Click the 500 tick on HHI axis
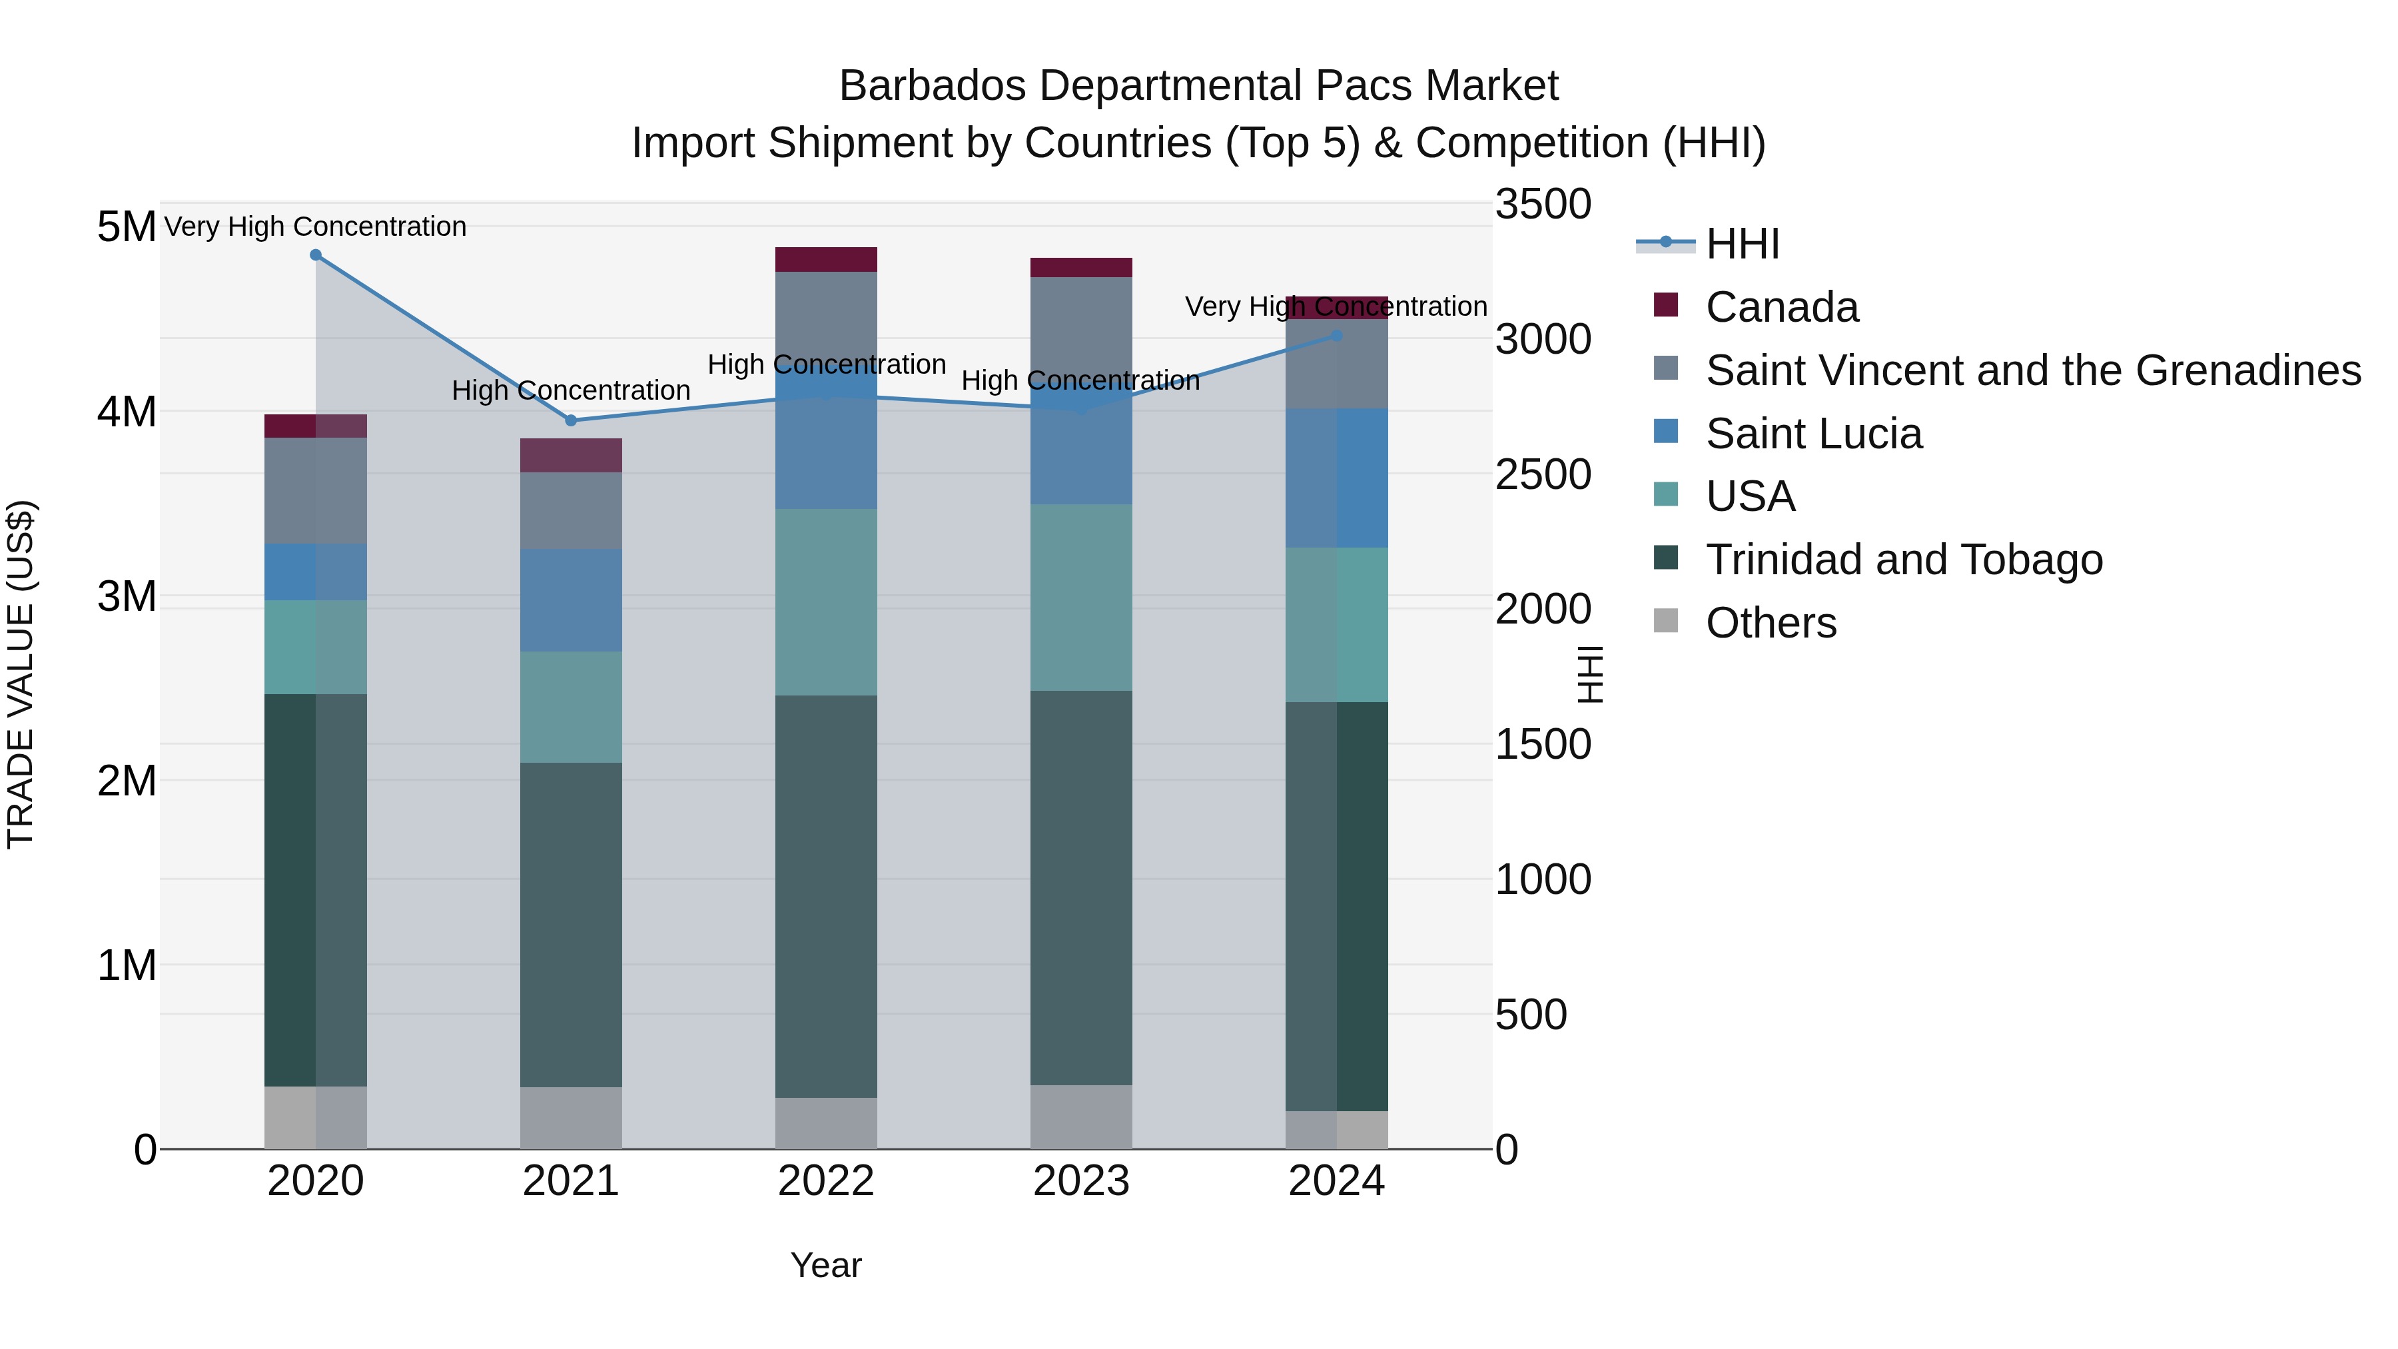Viewport: 2398px width, 1349px height. [1531, 1015]
